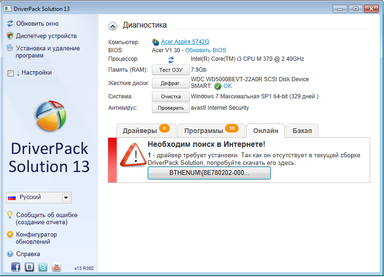Screen dimensions: 384x277
Task: Click the Необходим поиск в Интернете heading
Action: 206,144
